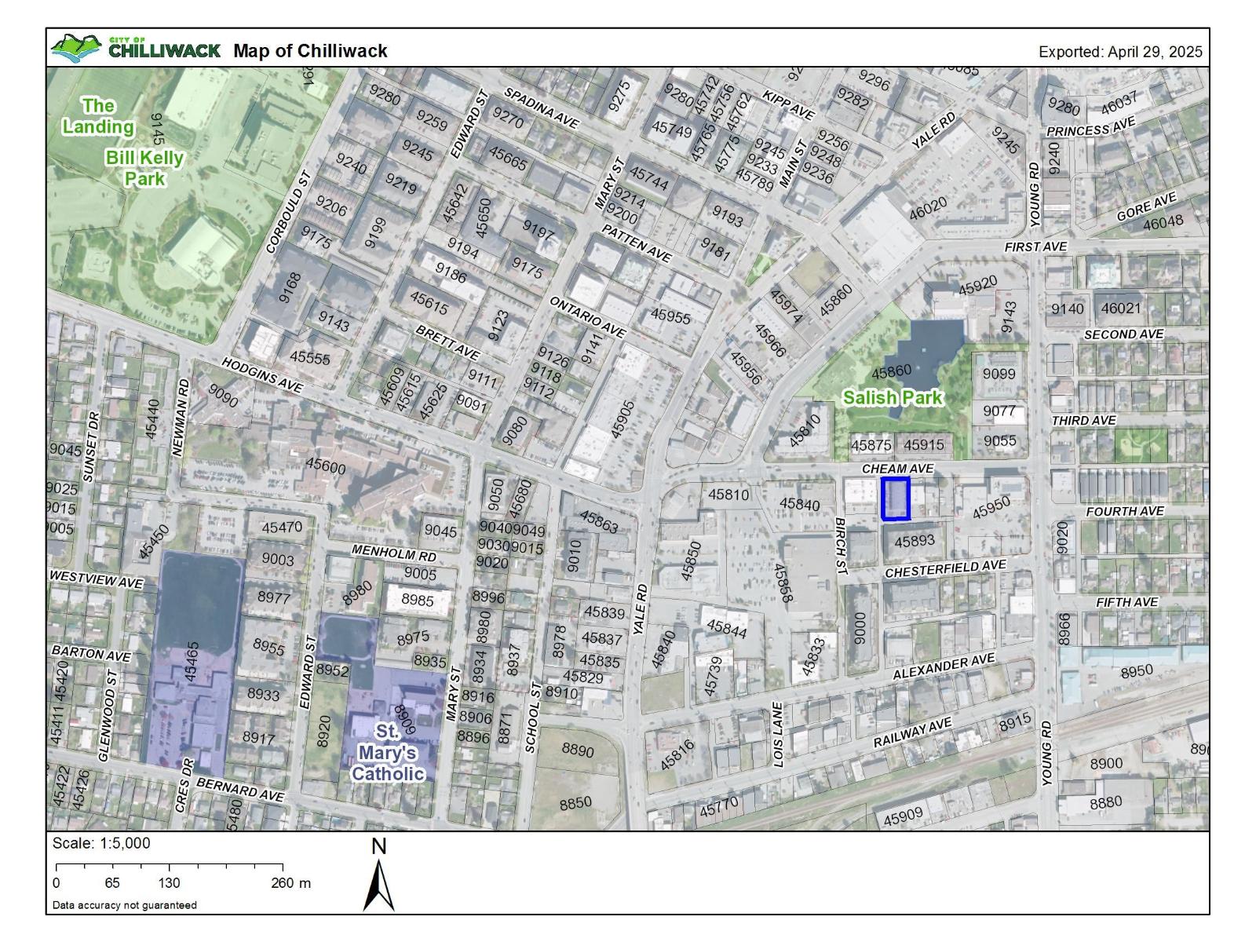Click the St. Mary's Catholic school label

387,753
